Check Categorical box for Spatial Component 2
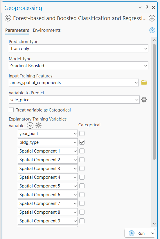160x239 pixels. tap(82, 160)
